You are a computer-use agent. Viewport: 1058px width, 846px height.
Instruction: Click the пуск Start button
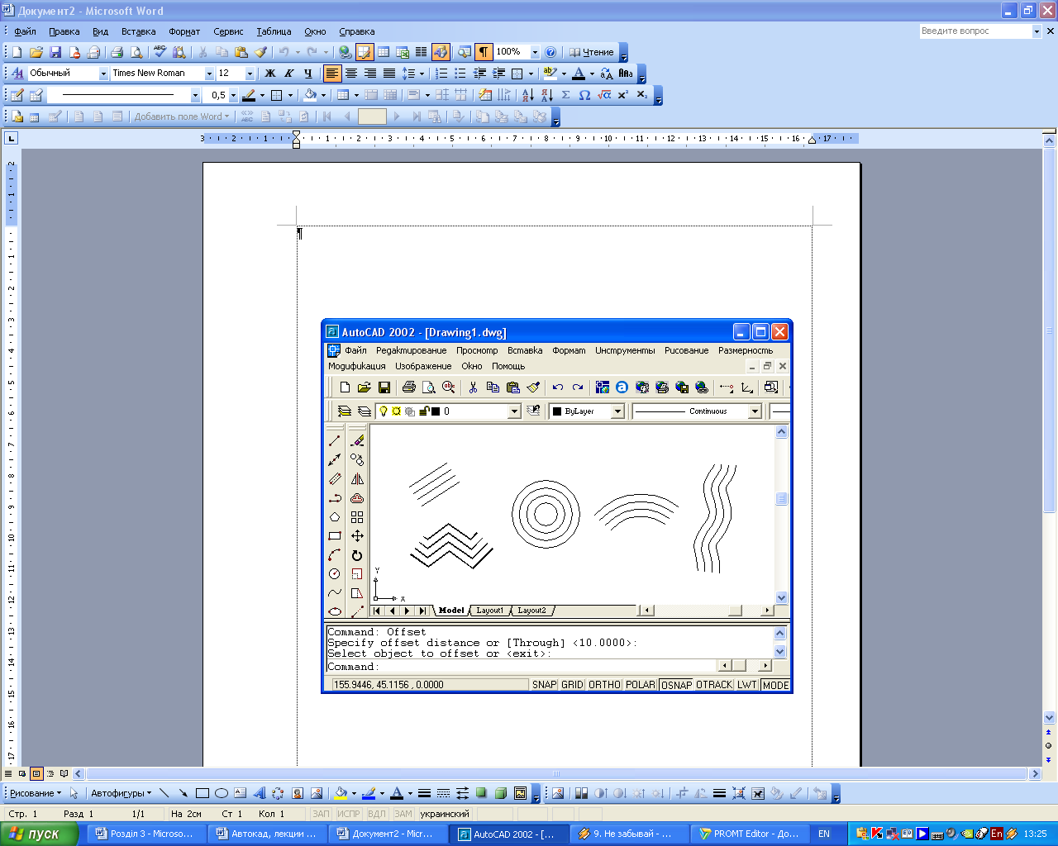tap(40, 834)
